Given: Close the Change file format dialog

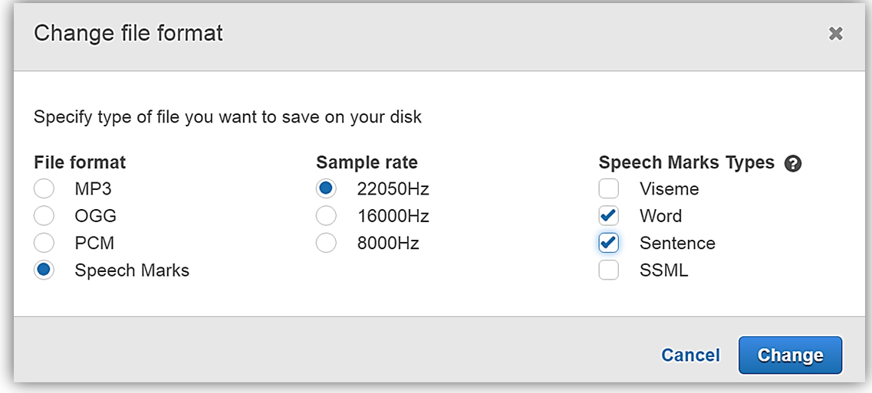Looking at the screenshot, I should [x=836, y=34].
